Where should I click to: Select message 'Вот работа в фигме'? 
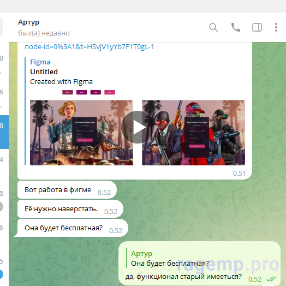point(58,190)
